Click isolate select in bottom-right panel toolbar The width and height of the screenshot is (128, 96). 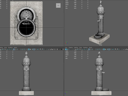coord(123,49)
